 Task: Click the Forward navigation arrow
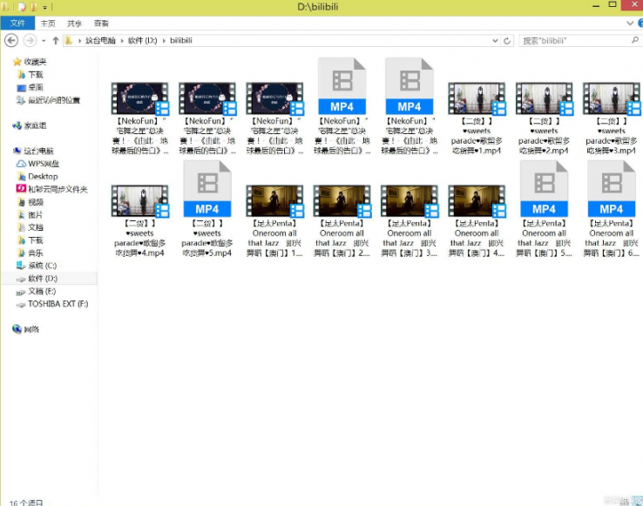click(30, 41)
